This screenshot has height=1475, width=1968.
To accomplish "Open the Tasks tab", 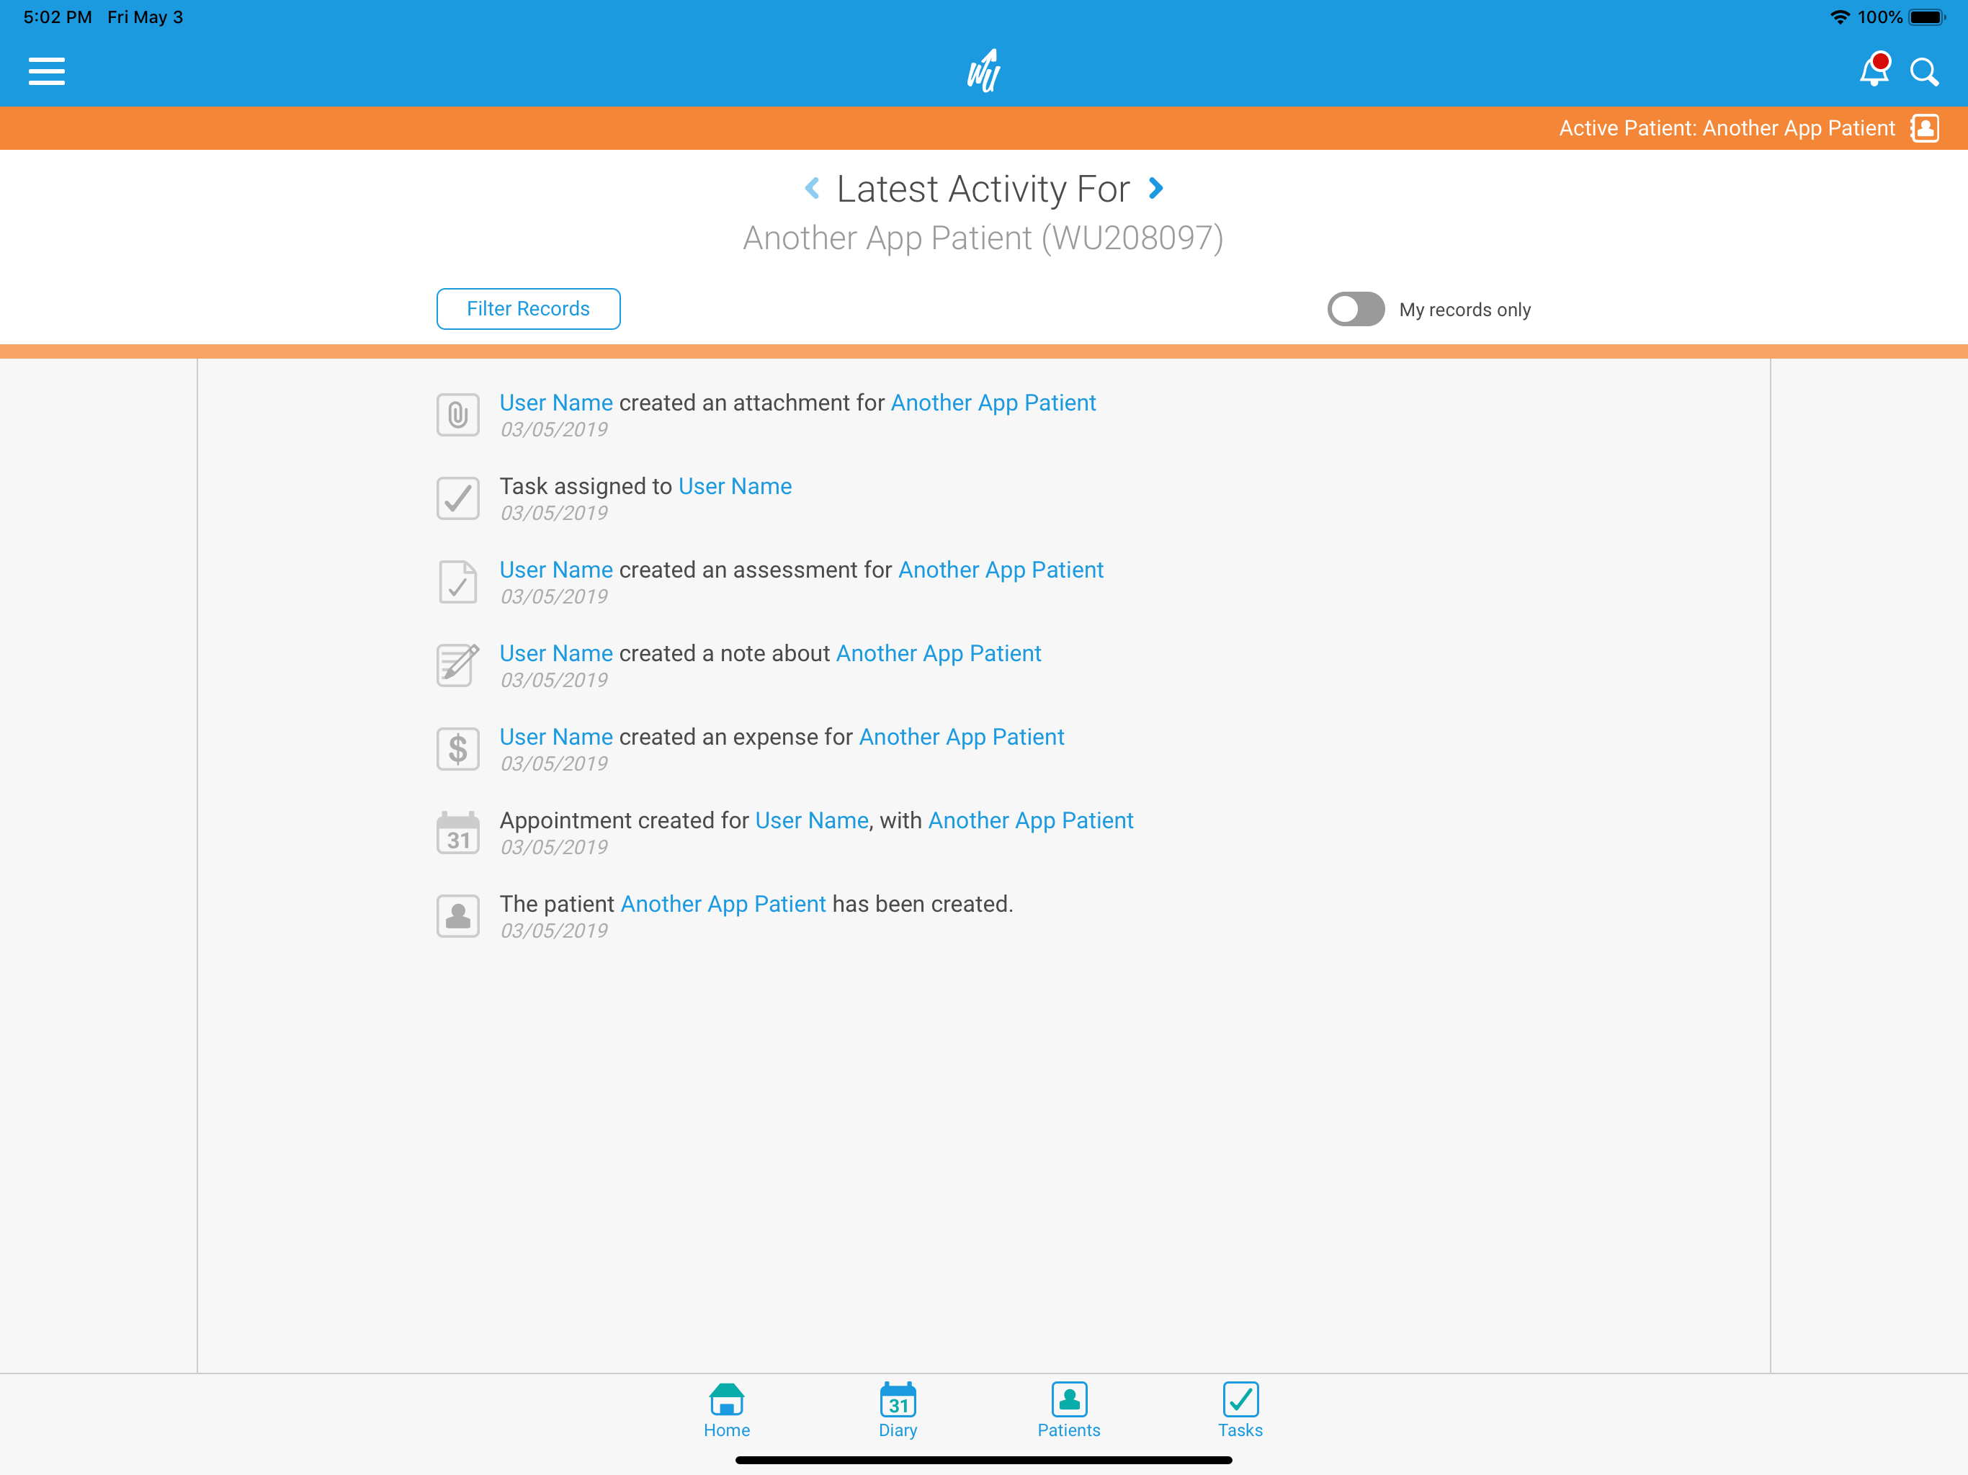I will (x=1240, y=1411).
